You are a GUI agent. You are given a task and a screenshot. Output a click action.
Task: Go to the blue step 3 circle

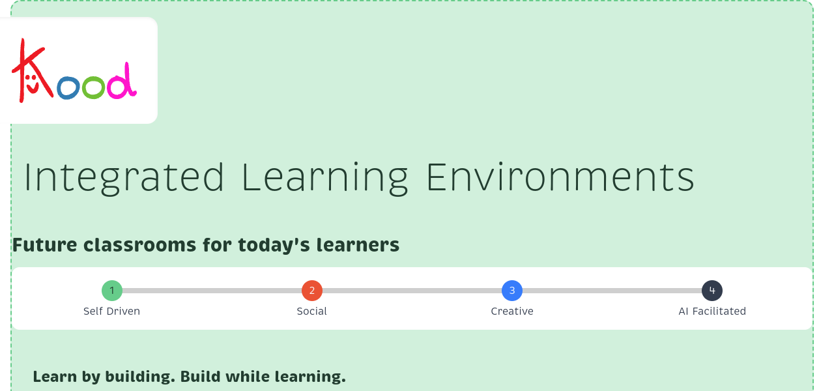pos(512,291)
